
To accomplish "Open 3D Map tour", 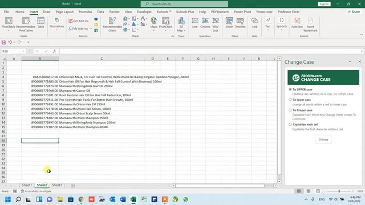I will tap(181, 24).
